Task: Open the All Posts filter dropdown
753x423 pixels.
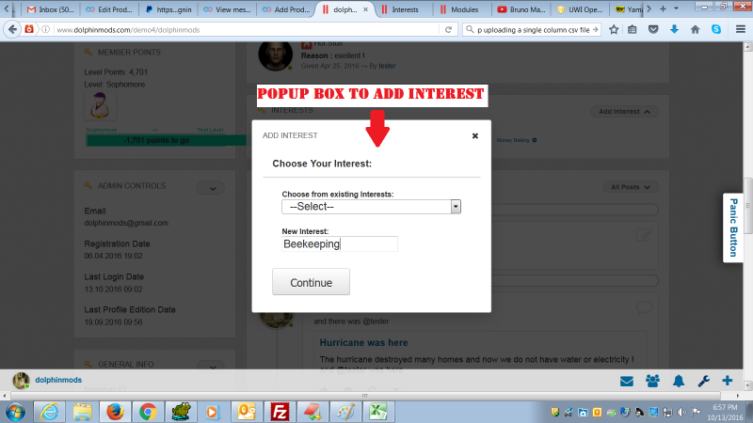Action: point(630,187)
